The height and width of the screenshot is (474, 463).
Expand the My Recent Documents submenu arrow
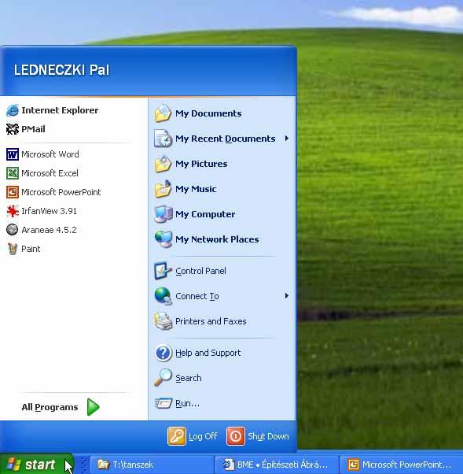click(286, 139)
